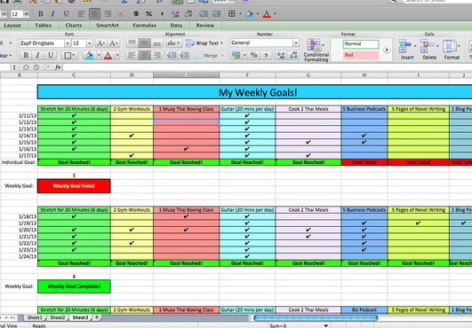472x328 pixels.
Task: Click the borders grid icon in the upper toolbar
Action: pyautogui.click(x=232, y=14)
